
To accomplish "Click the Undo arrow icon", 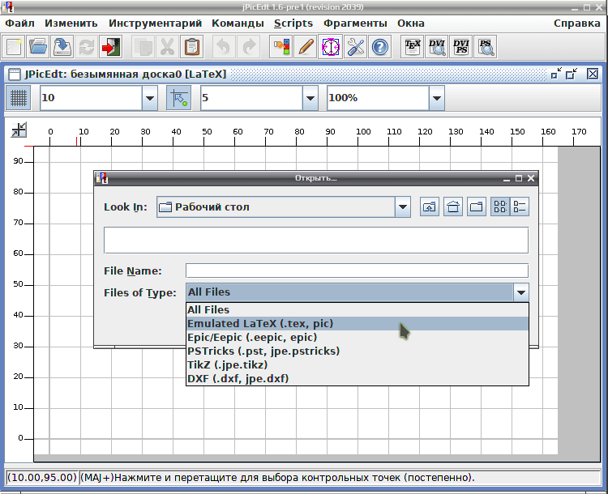I will (224, 47).
